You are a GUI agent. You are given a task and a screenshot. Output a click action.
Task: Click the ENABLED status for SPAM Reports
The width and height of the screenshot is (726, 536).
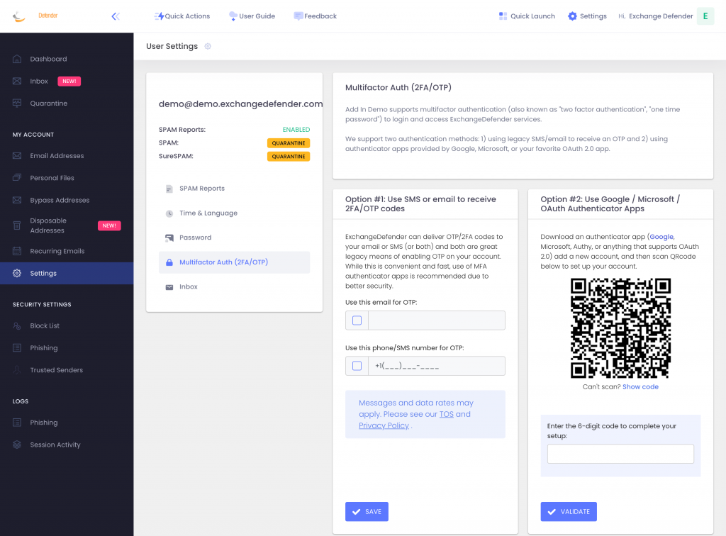click(x=296, y=130)
